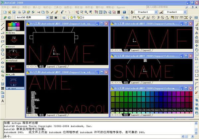Viewport: 199px width, 139px height.
Task: Select the Rectangle draw tool
Action: pos(3,41)
